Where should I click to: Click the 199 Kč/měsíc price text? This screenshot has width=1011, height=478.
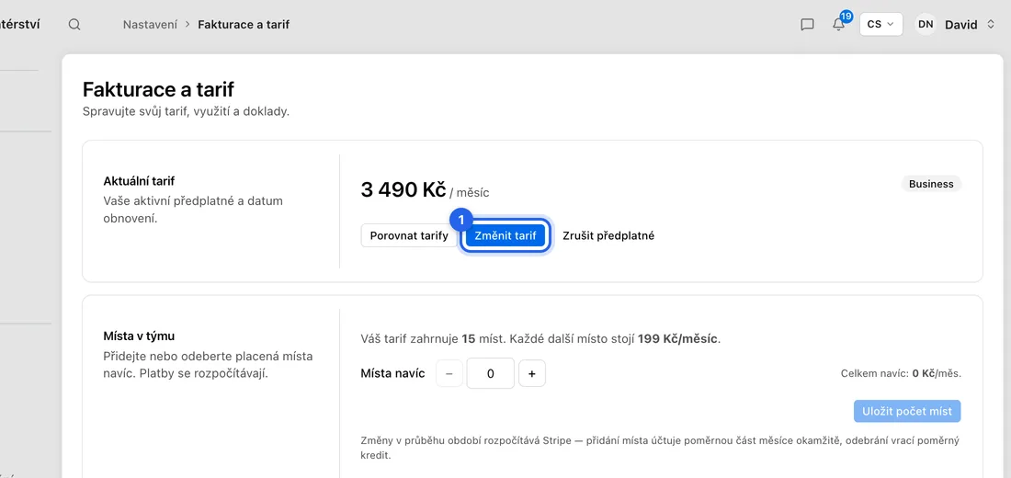pyautogui.click(x=677, y=338)
